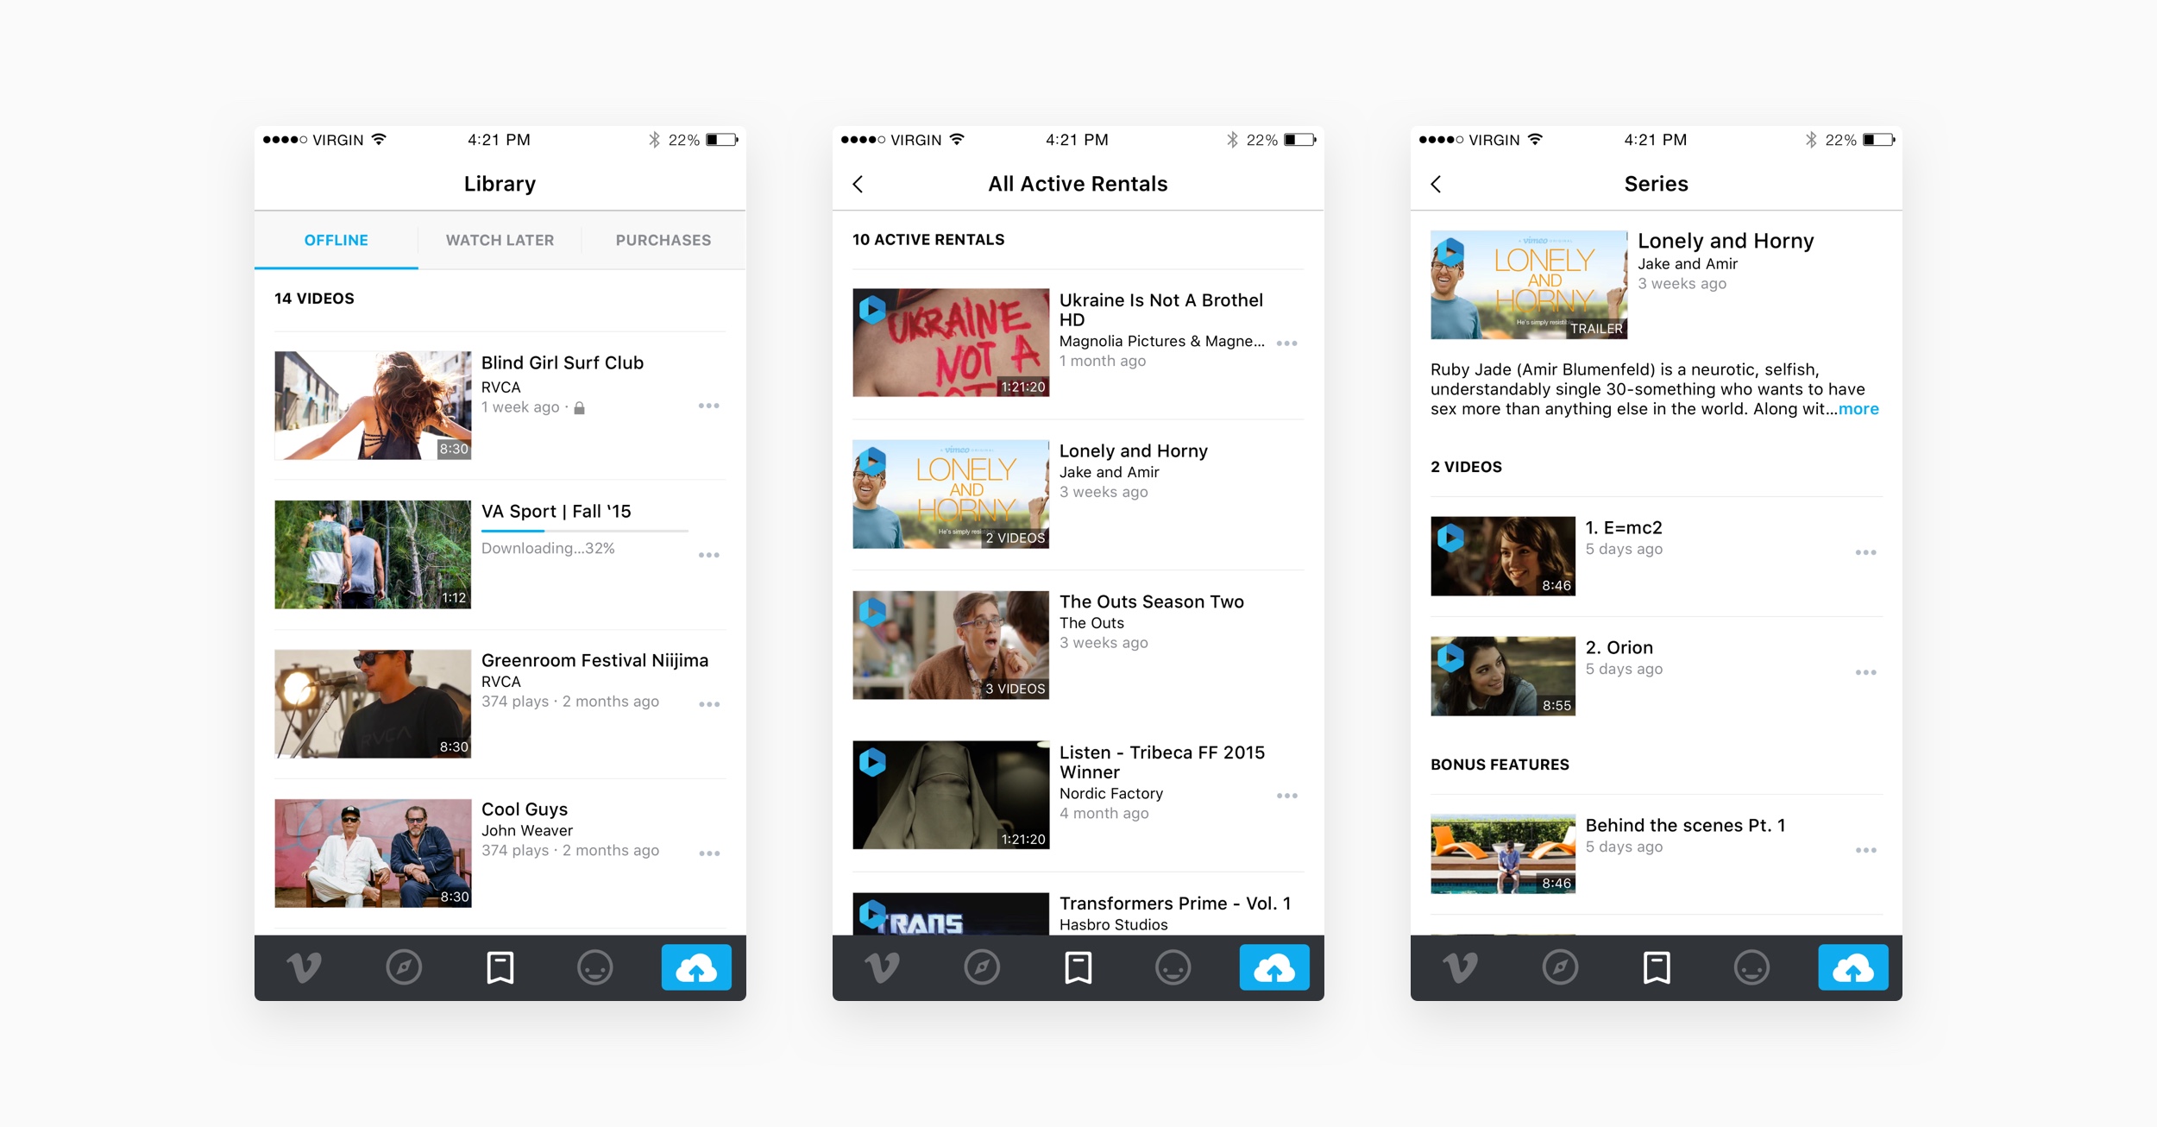Open Jake and Amir creator under Series title

coord(1688,264)
